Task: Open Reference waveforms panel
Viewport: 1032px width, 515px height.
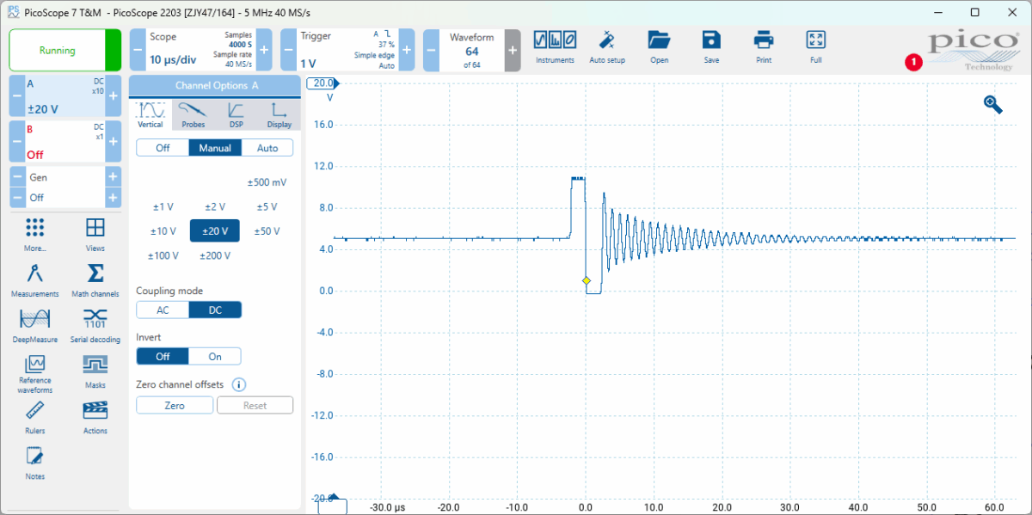Action: 34,372
